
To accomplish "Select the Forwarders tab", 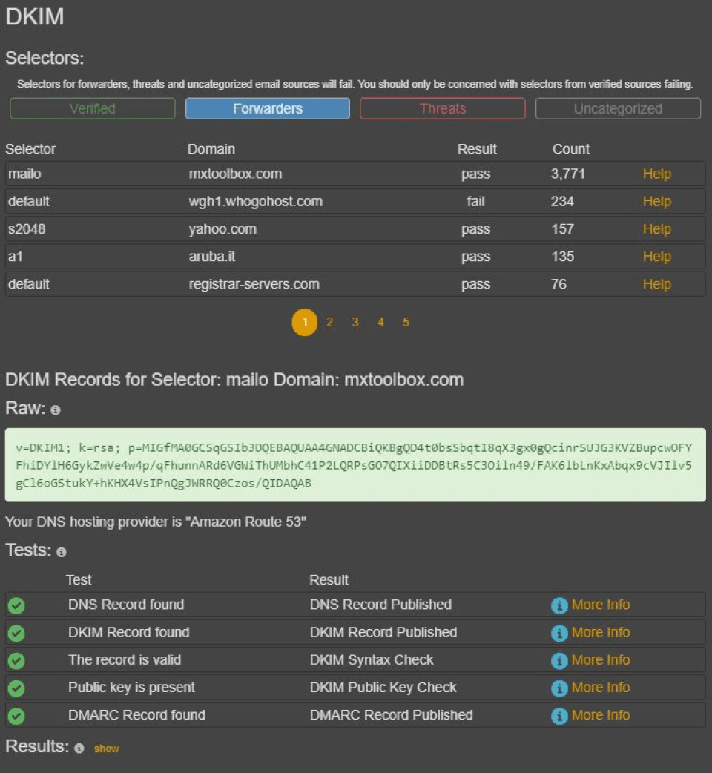I will pyautogui.click(x=268, y=108).
